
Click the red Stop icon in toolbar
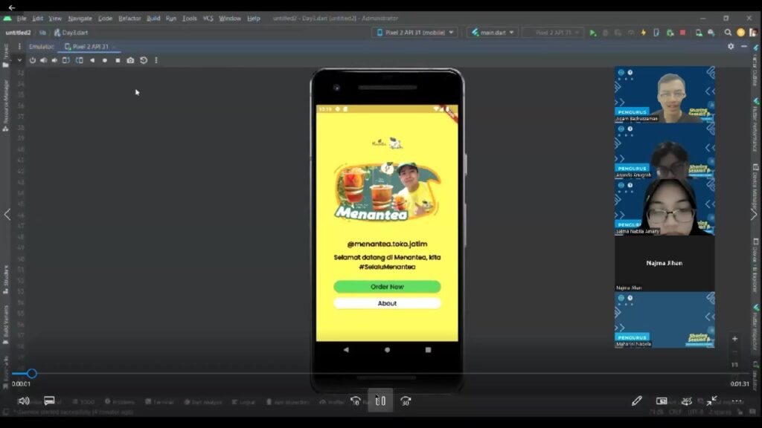click(x=682, y=33)
